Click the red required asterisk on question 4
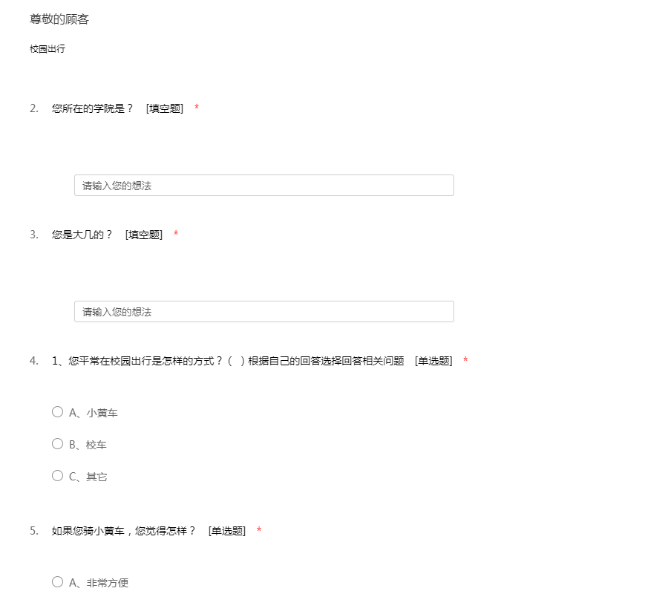Image resolution: width=668 pixels, height=594 pixels. pyautogui.click(x=465, y=361)
